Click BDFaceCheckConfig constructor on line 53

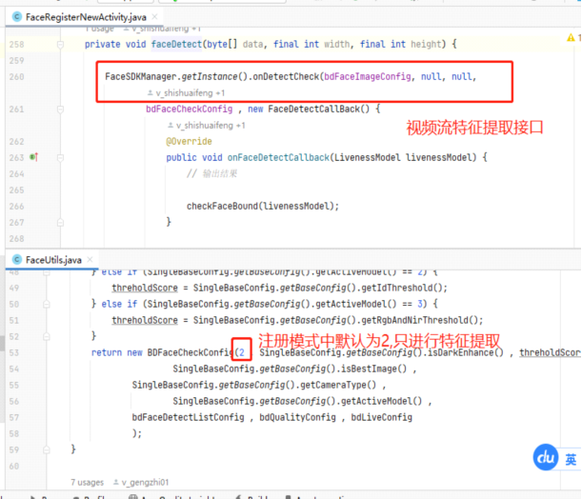191,353
